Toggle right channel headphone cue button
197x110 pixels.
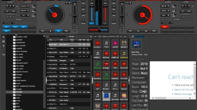point(105,24)
